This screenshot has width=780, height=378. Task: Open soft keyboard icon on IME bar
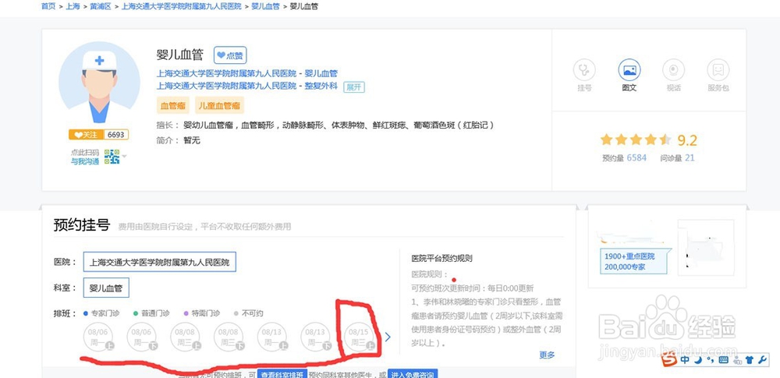coord(724,359)
